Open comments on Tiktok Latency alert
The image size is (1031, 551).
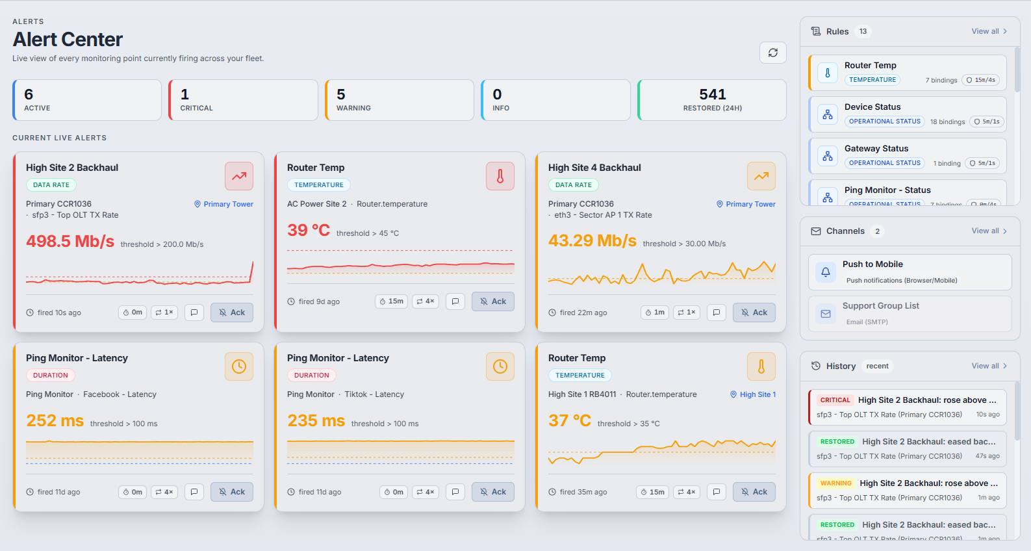(x=455, y=492)
